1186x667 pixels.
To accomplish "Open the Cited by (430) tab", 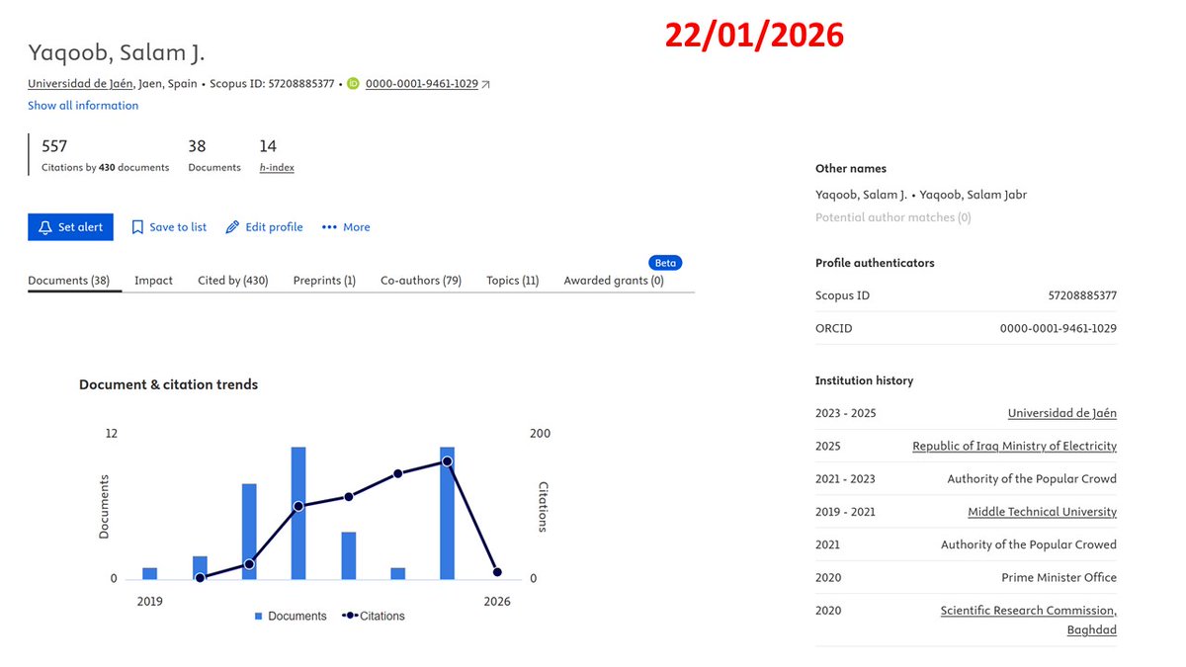I will point(233,281).
